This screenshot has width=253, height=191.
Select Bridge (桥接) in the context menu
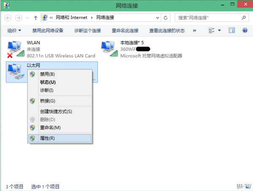pos(60,101)
